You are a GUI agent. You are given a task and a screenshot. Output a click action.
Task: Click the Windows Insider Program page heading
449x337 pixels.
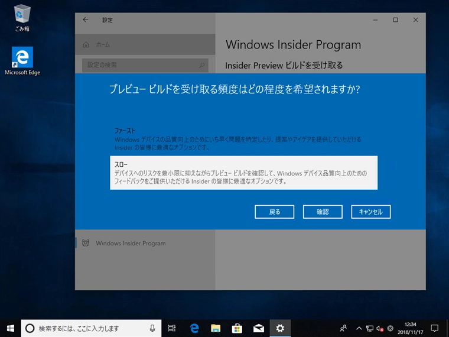pyautogui.click(x=293, y=45)
